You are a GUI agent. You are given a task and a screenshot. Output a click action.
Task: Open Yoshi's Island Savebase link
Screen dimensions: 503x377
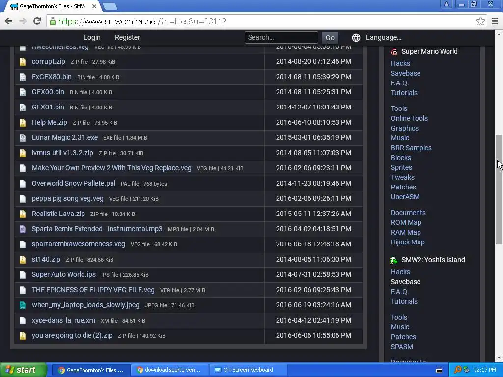(x=405, y=282)
